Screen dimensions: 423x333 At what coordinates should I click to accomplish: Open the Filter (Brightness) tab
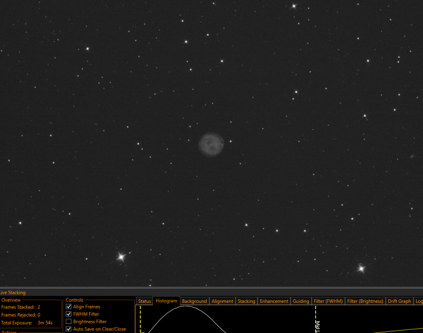[x=365, y=301]
